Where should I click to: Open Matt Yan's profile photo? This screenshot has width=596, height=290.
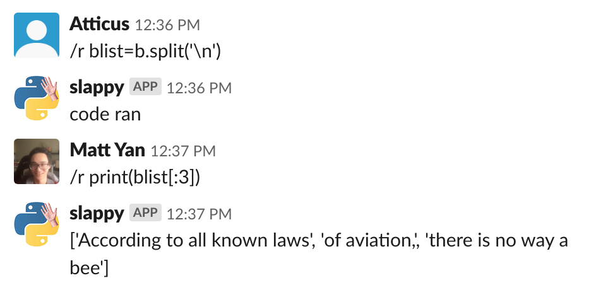tap(37, 161)
